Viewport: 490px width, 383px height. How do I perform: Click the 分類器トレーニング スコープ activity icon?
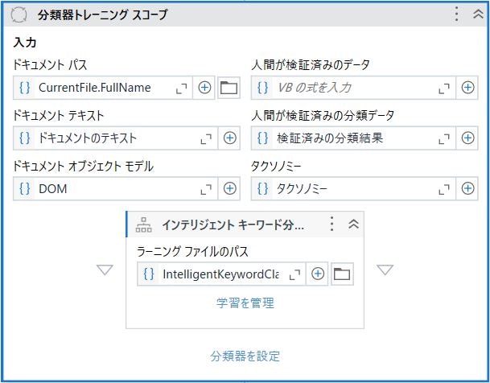pos(19,15)
